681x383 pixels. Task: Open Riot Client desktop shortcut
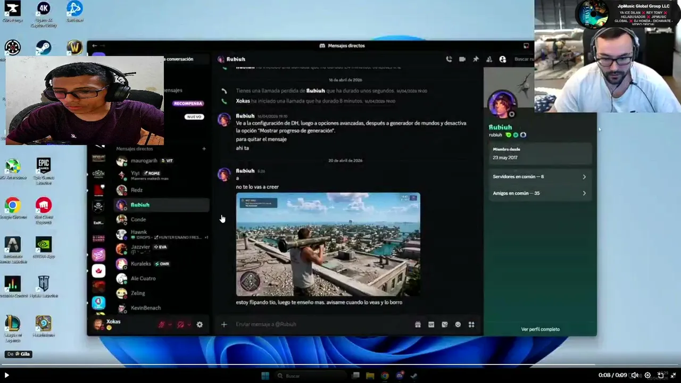coord(44,210)
